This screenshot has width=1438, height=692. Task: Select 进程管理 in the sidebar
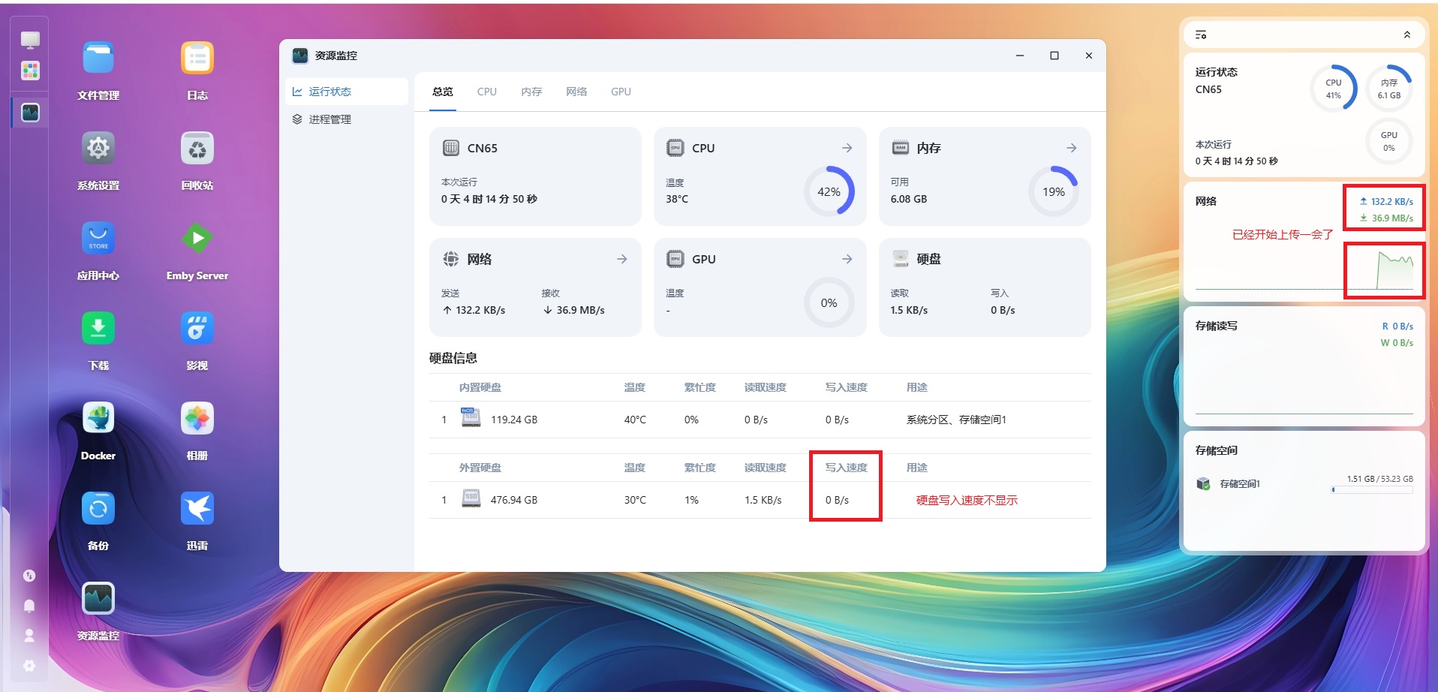(347, 119)
